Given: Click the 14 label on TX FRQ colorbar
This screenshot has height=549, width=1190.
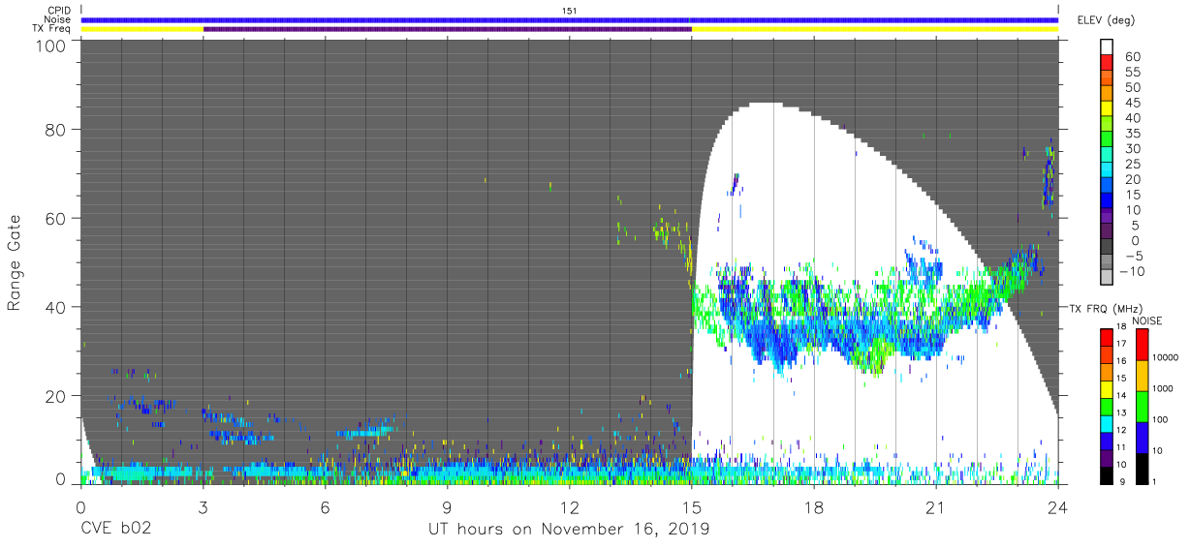Looking at the screenshot, I should (x=1122, y=397).
